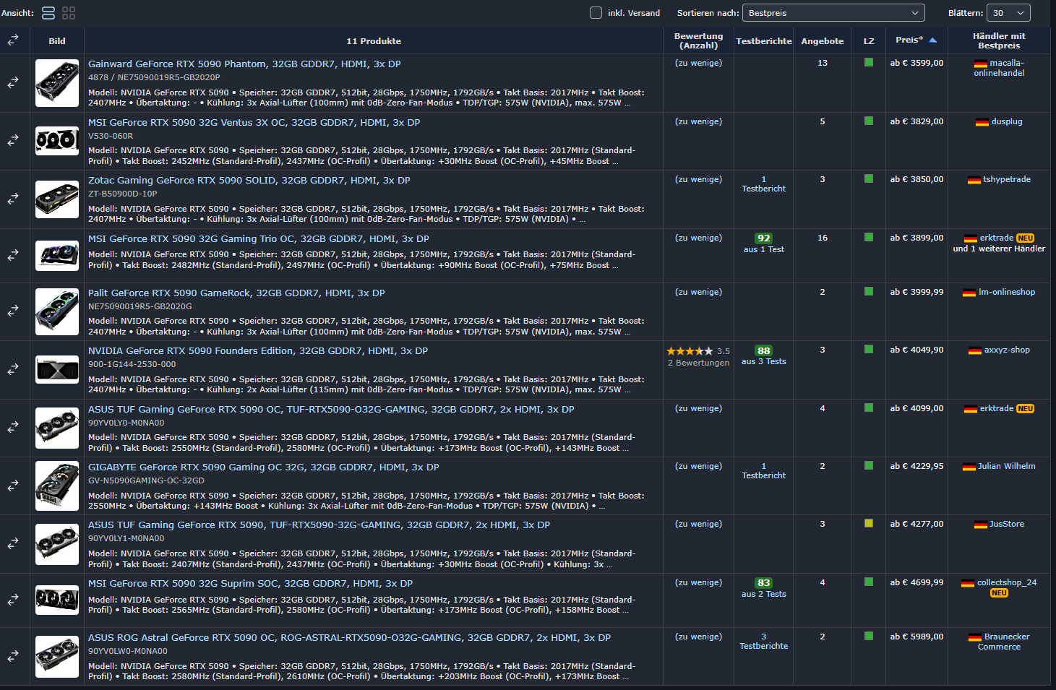The image size is (1056, 690).
Task: Sort by Testberichte column header
Action: coord(764,41)
